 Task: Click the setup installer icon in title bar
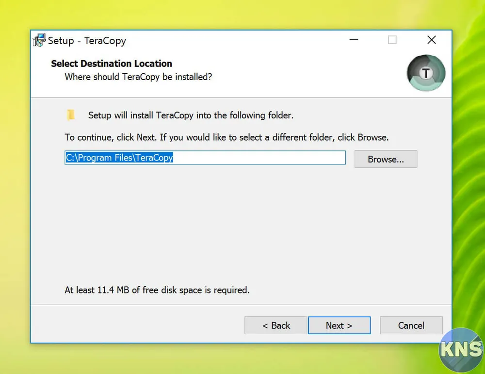point(39,40)
